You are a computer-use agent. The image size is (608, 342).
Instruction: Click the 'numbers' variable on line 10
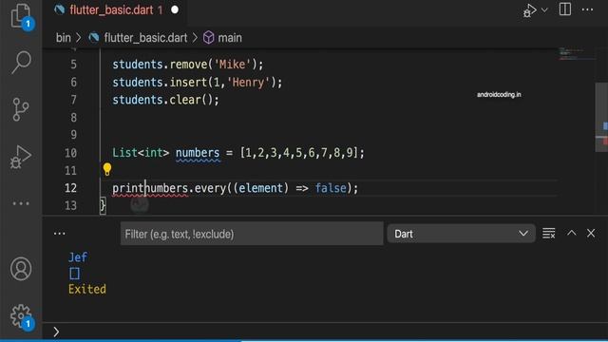click(198, 153)
